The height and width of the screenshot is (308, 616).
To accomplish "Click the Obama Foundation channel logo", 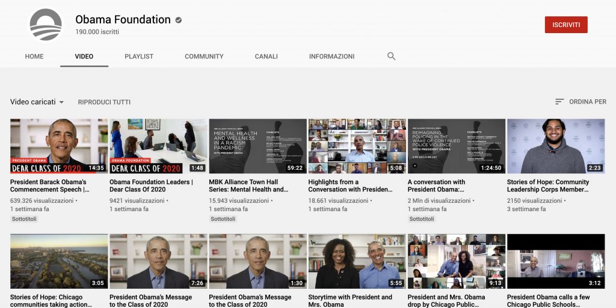I will pyautogui.click(x=46, y=25).
